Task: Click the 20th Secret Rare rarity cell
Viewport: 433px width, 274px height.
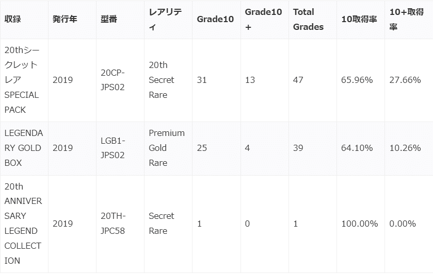Action: click(162, 80)
